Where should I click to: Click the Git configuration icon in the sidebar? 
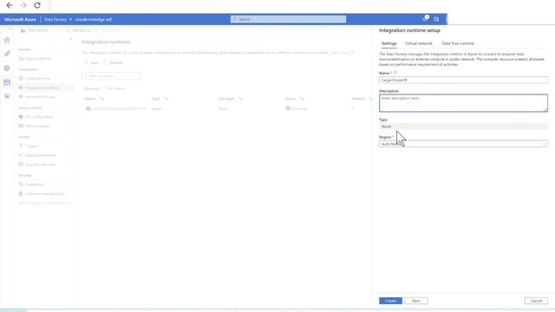click(x=21, y=117)
